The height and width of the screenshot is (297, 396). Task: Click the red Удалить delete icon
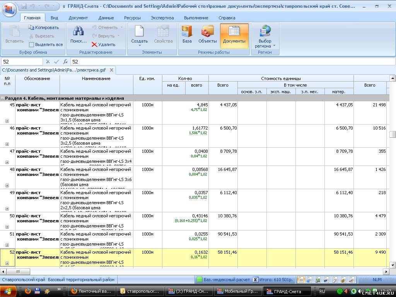point(94,44)
